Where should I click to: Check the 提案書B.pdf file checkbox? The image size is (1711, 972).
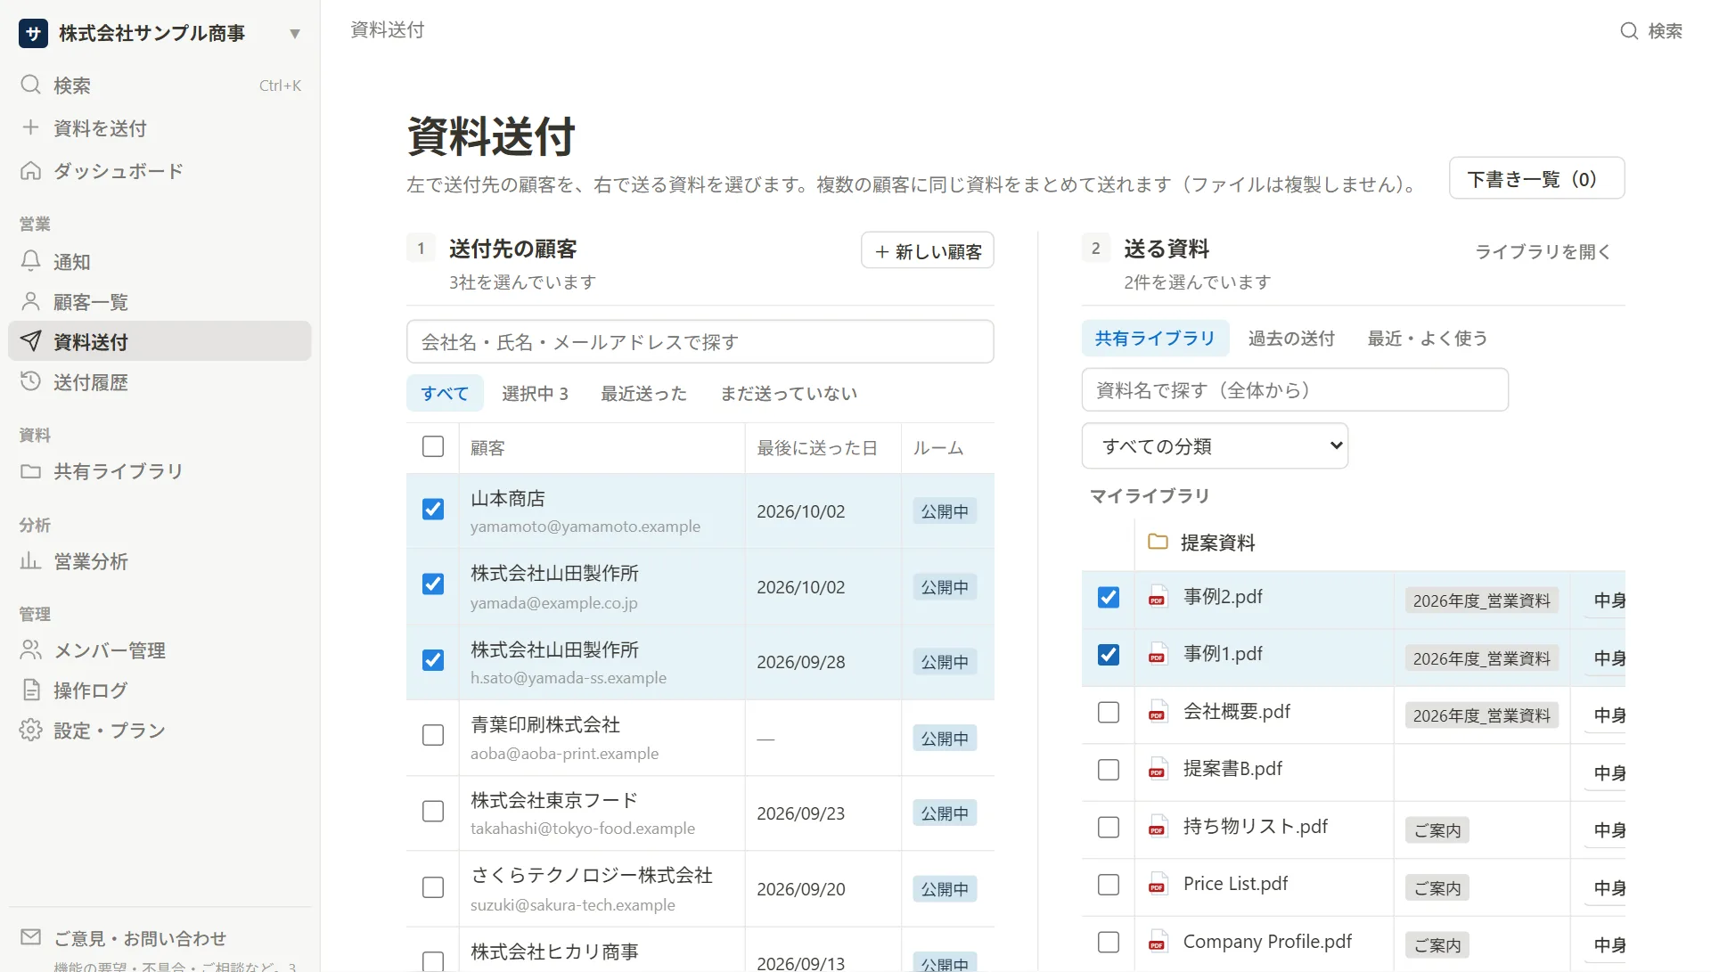(1109, 770)
